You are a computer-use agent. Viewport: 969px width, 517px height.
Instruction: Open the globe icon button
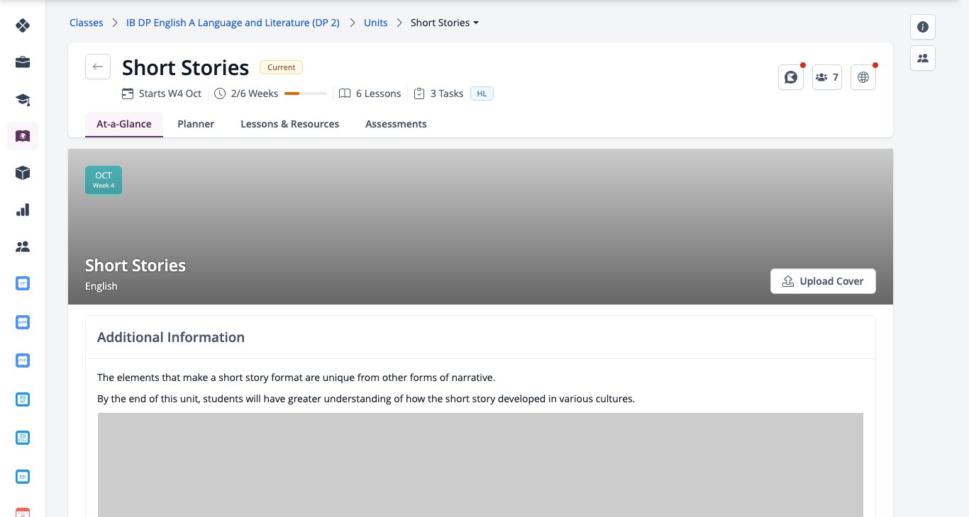click(863, 77)
